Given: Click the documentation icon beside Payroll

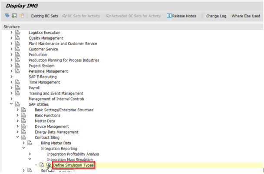Looking at the screenshot, I should click(x=17, y=87).
